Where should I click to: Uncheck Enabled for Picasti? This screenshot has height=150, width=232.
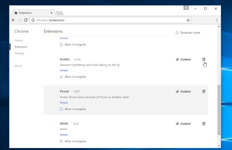tap(177, 91)
